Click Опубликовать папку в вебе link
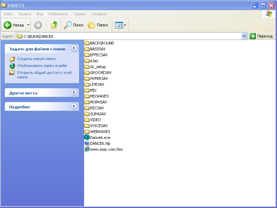This screenshot has width=277, height=208. tap(42, 66)
